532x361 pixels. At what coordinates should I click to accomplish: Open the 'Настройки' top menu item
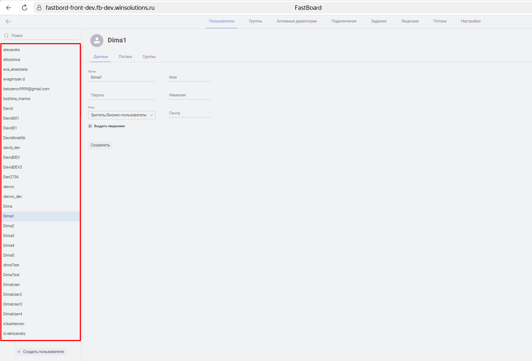tap(470, 21)
